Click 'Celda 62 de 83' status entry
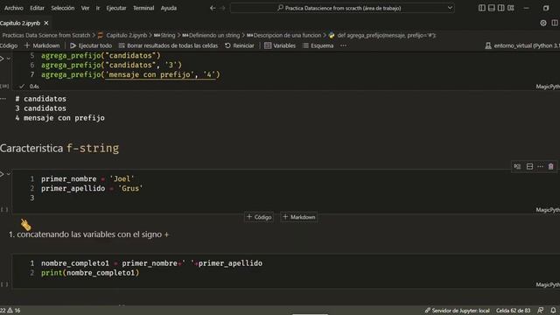The image size is (560, 315). (x=514, y=311)
